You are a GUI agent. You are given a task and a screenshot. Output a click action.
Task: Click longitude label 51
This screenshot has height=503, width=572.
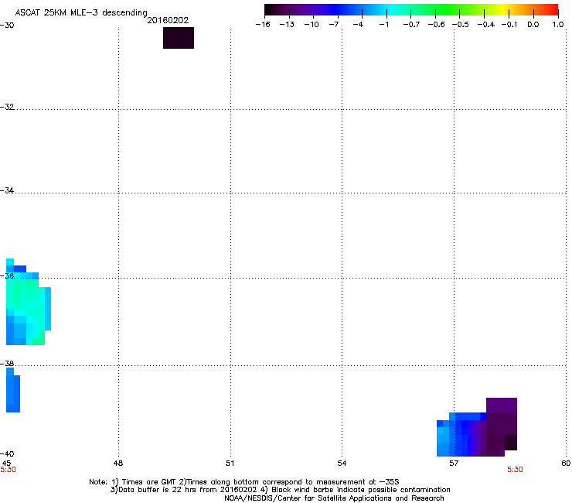[x=230, y=463]
